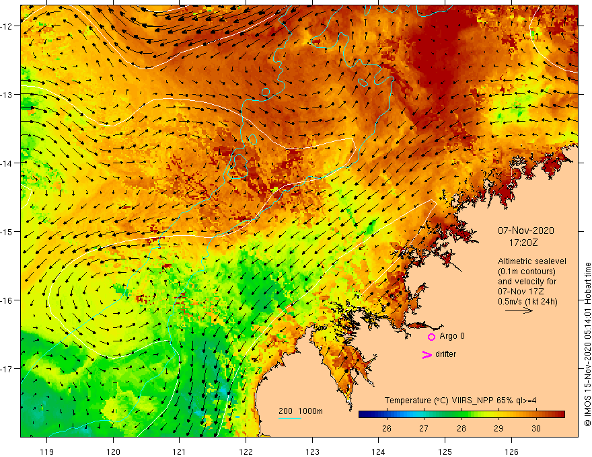This screenshot has width=592, height=457.
Task: Click the magenta Argo circle legend symbol
Action: 431,337
